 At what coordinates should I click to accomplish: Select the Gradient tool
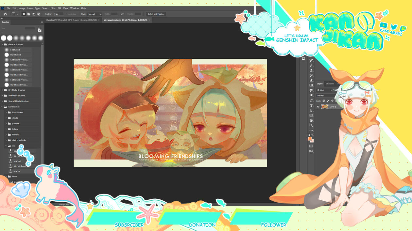(x=311, y=85)
